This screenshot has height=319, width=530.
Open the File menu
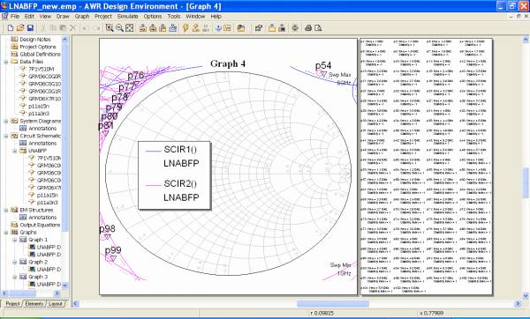pyautogui.click(x=15, y=16)
